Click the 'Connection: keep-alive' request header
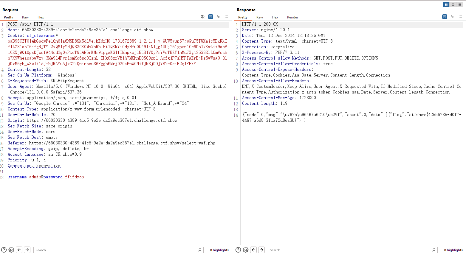This screenshot has height=254, width=466. (34, 166)
